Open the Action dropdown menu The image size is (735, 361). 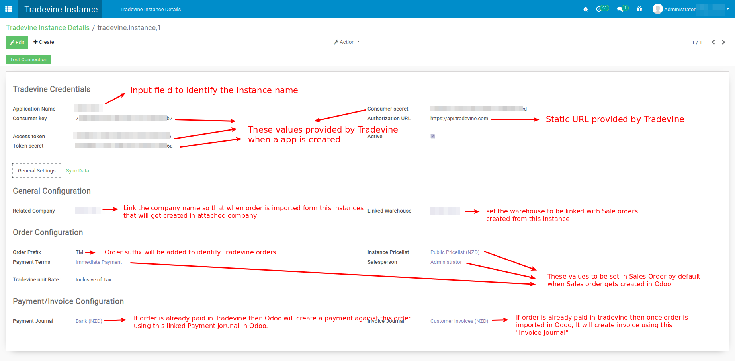click(x=346, y=42)
